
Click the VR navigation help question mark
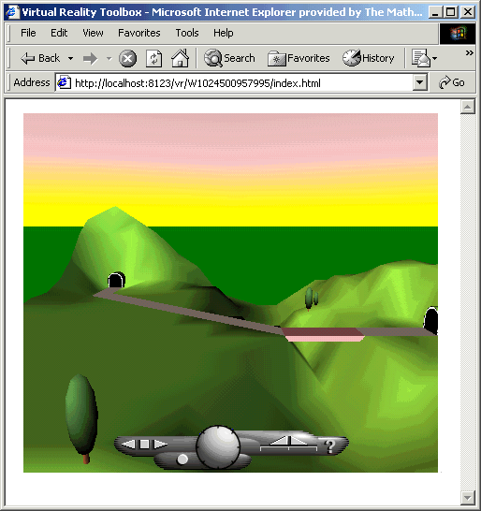329,446
